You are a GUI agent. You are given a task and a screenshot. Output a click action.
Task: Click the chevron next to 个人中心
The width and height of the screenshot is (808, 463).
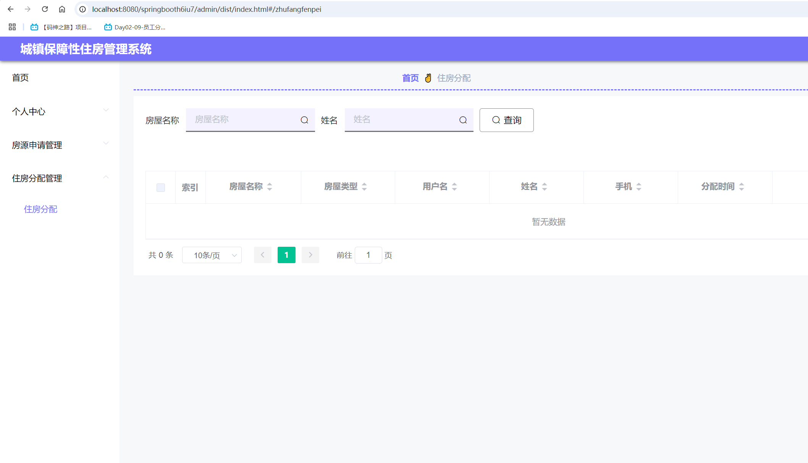click(106, 110)
